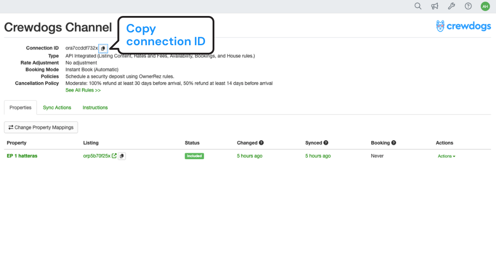Viewport: 496px width, 266px height.
Task: Open the help question mark icon
Action: [x=468, y=6]
